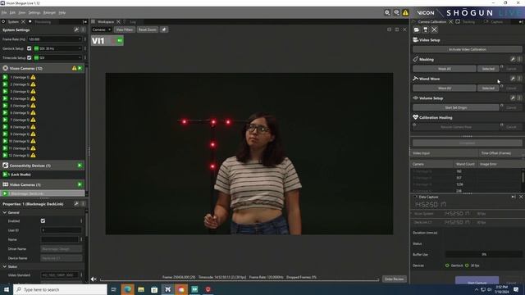Toggle play icon of camera 2 Vantage
Image resolution: width=525 pixels, height=295 pixels.
tap(5, 84)
